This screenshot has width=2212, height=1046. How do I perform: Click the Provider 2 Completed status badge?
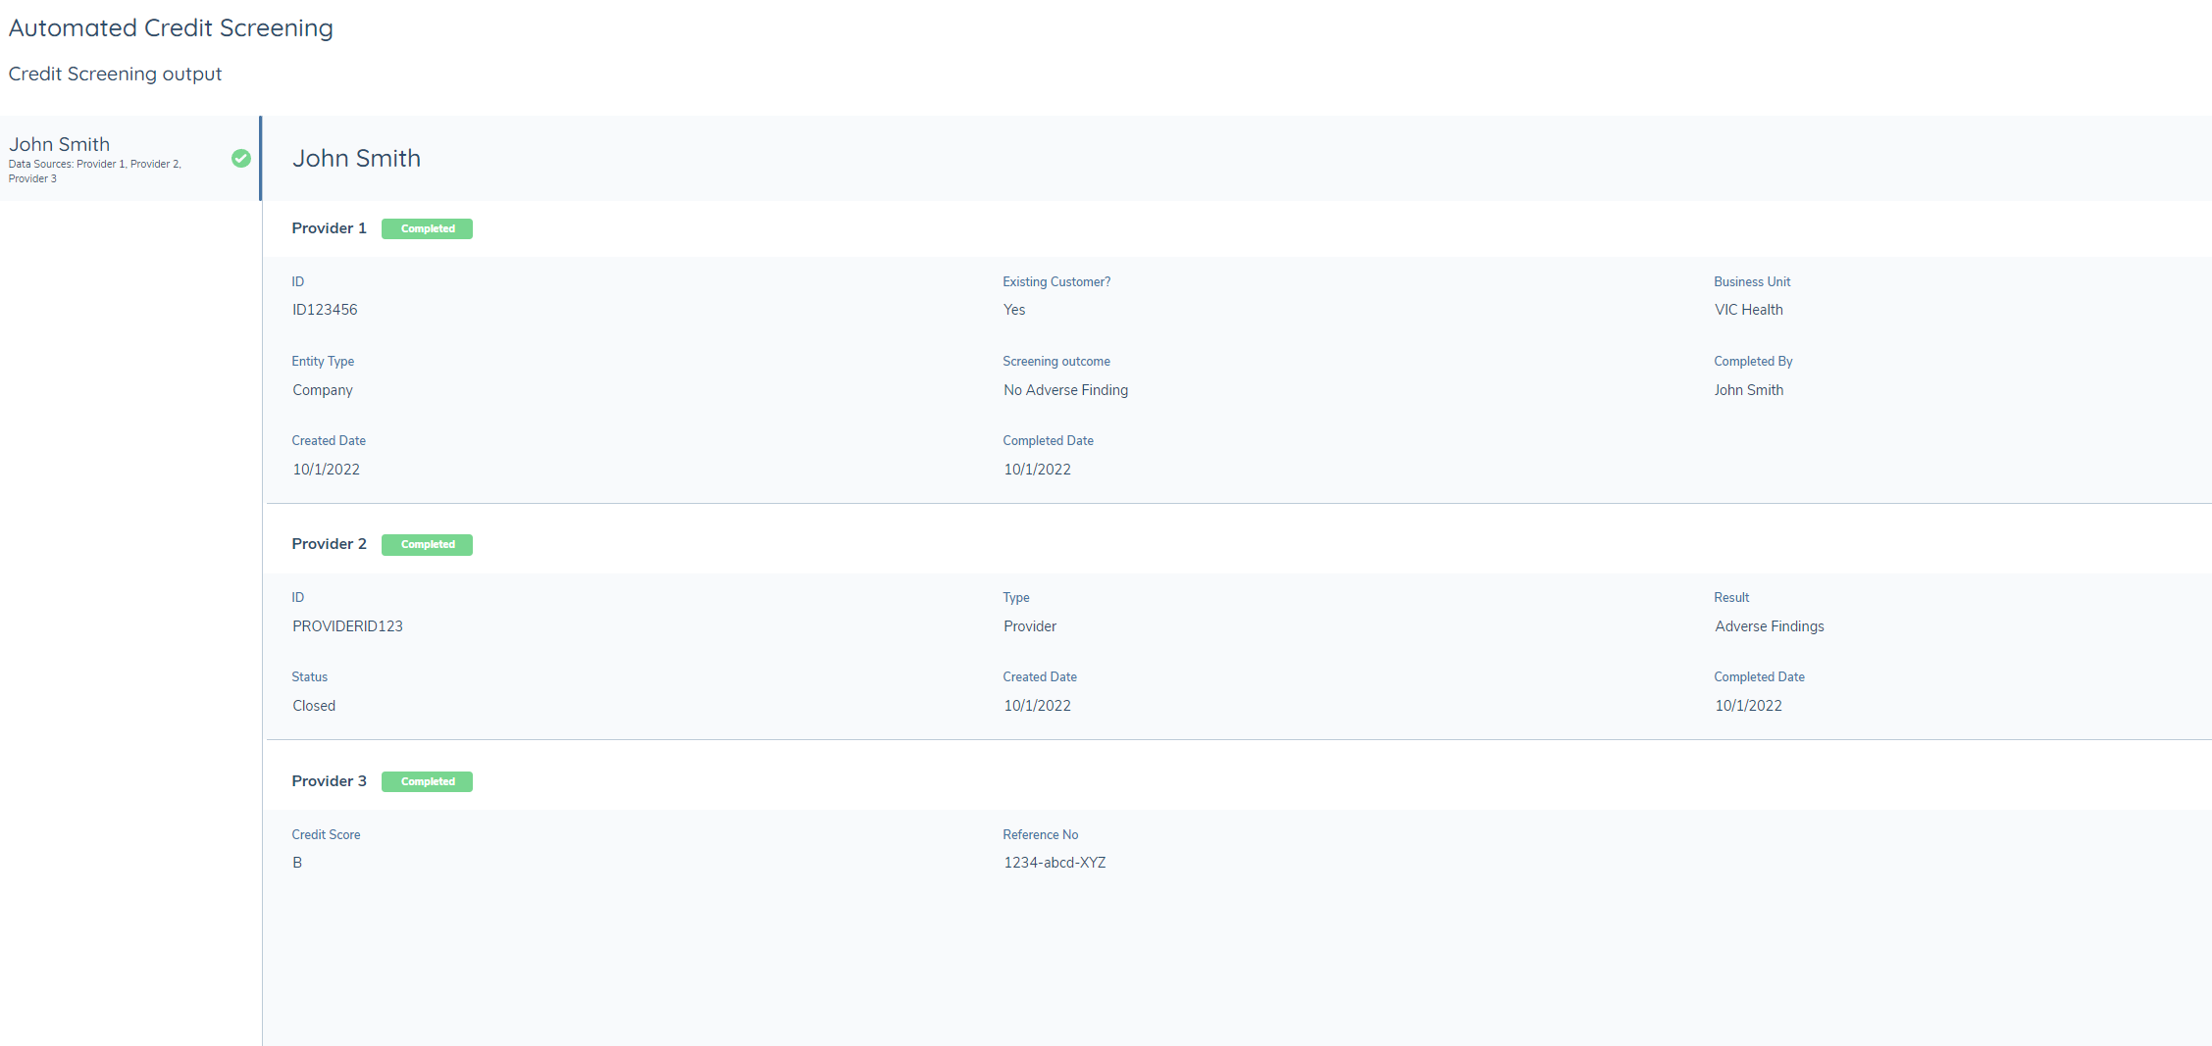427,544
